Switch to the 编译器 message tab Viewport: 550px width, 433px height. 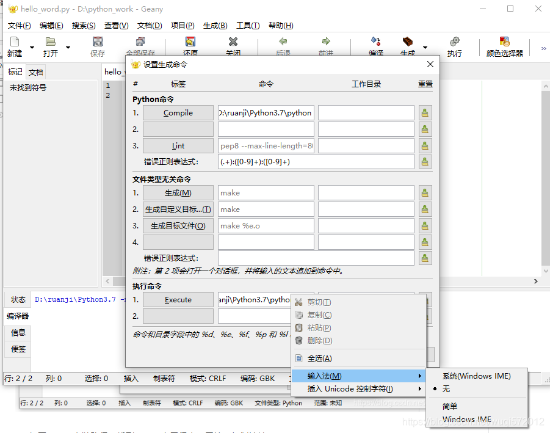tap(18, 316)
